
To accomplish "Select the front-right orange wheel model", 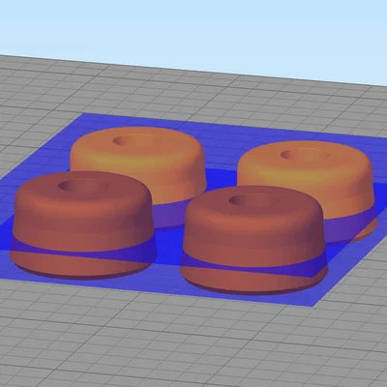I will (x=253, y=240).
